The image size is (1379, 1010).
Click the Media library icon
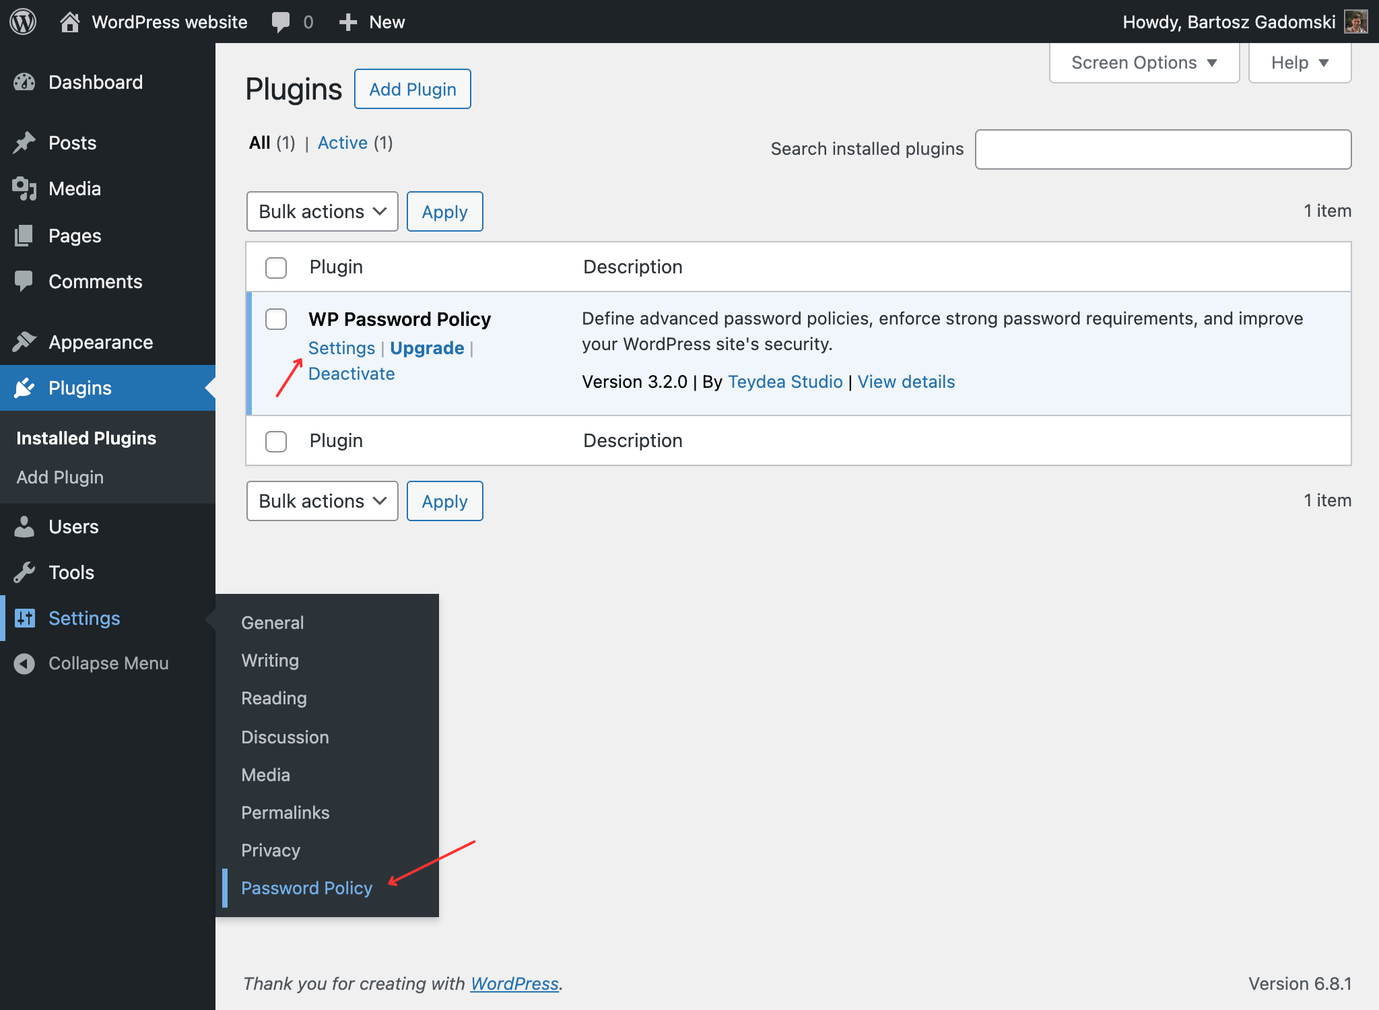click(24, 189)
